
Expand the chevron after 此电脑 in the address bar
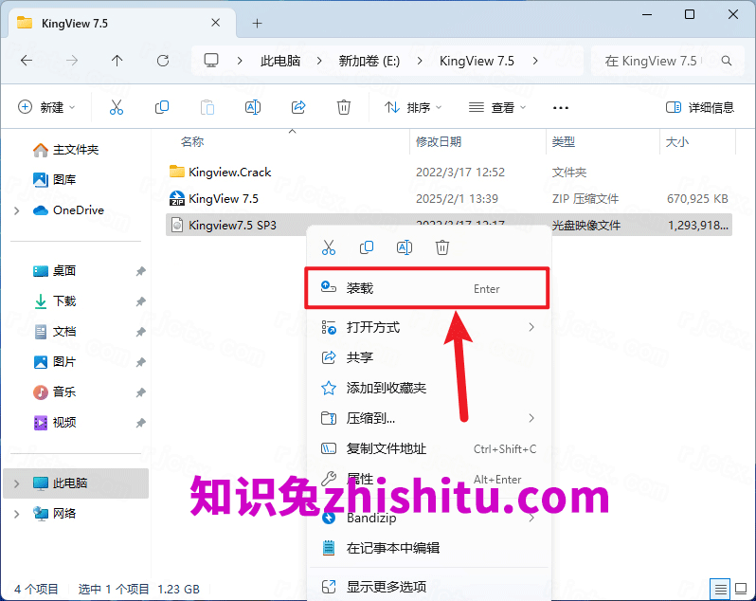coord(319,61)
